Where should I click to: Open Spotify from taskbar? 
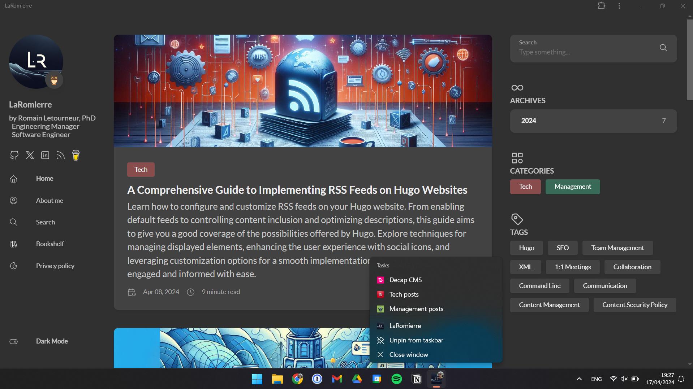coord(397,379)
